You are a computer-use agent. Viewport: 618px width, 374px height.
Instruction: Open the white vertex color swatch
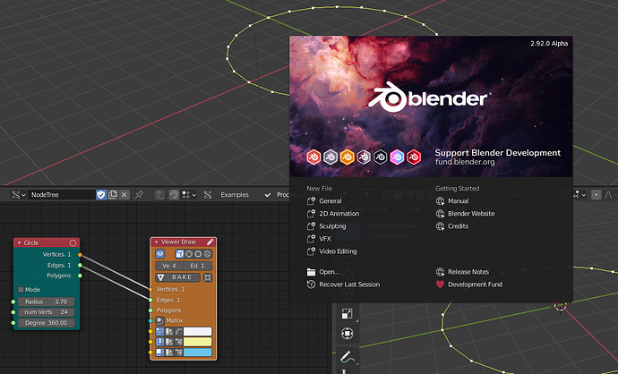tap(197, 331)
